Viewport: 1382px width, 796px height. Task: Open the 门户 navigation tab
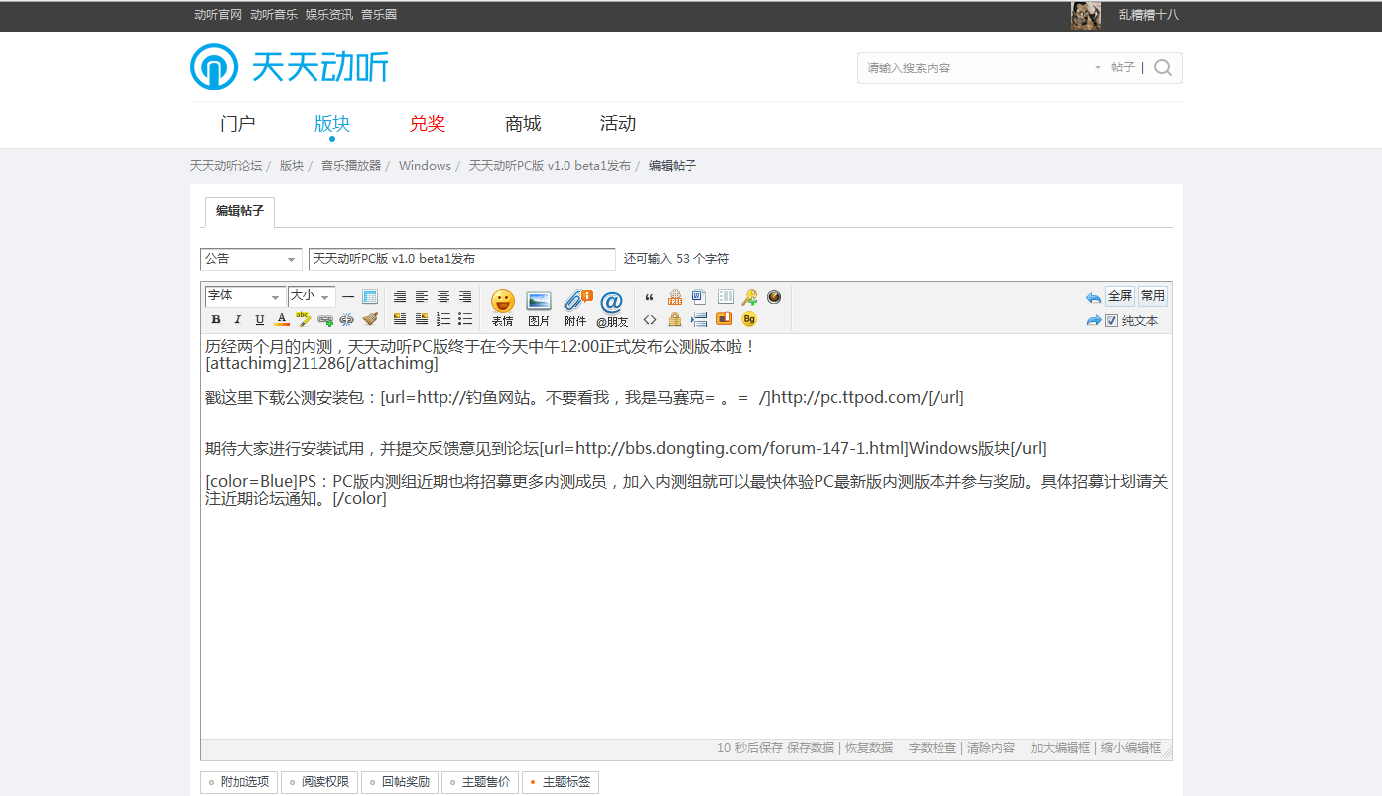coord(237,124)
